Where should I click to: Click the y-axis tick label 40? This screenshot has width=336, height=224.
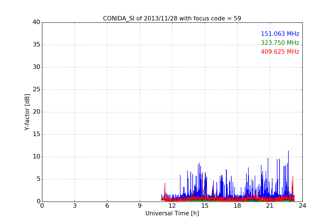(x=36, y=22)
